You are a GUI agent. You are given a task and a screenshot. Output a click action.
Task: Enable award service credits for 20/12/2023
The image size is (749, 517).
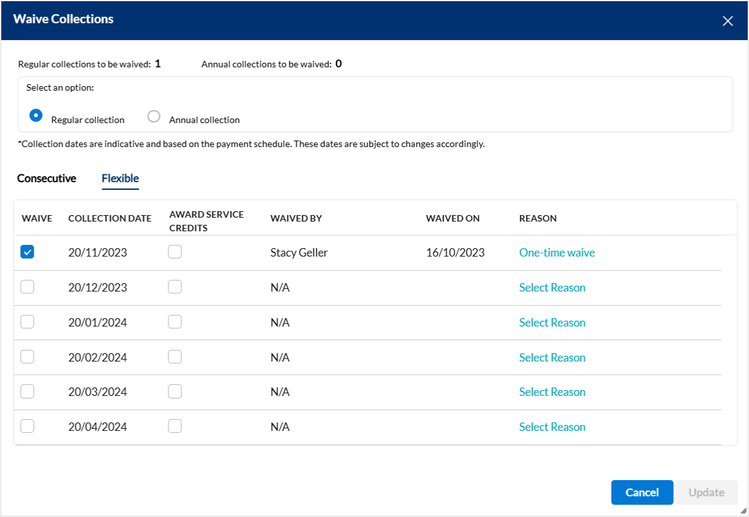[x=175, y=287]
